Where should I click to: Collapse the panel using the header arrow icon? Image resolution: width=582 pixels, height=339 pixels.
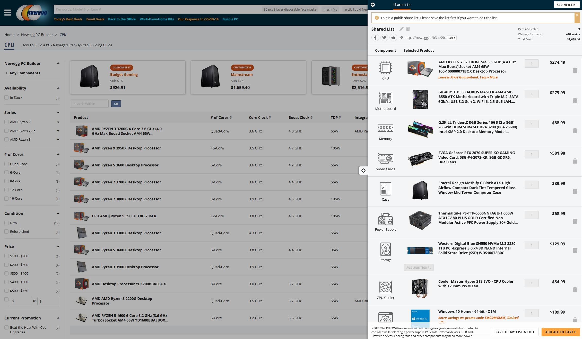click(x=372, y=5)
